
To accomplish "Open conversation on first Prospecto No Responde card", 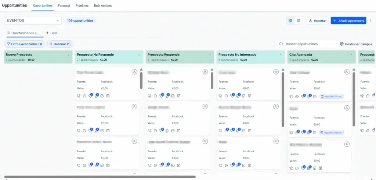I will point(84,96).
